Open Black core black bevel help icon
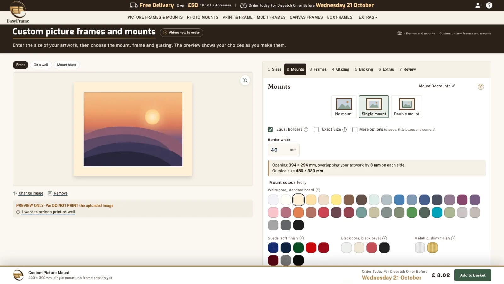Screen dimensions: 504x284 click(x=385, y=238)
